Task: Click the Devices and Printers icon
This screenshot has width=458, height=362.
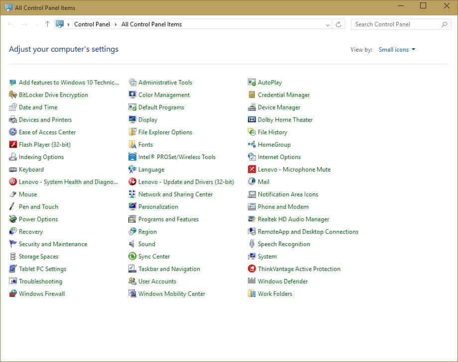Action: [13, 120]
